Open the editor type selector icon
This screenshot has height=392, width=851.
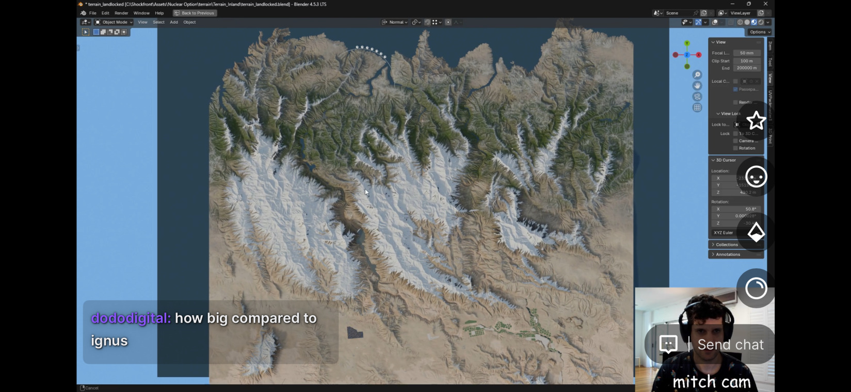86,22
